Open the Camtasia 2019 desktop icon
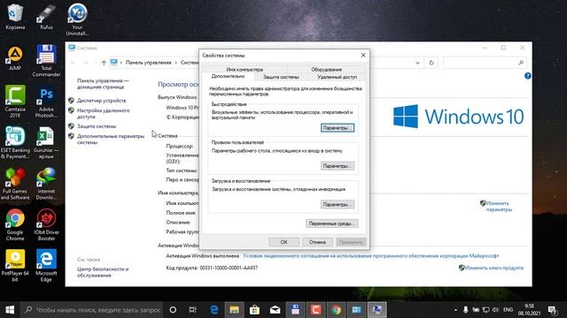The width and height of the screenshot is (567, 318). (15, 102)
